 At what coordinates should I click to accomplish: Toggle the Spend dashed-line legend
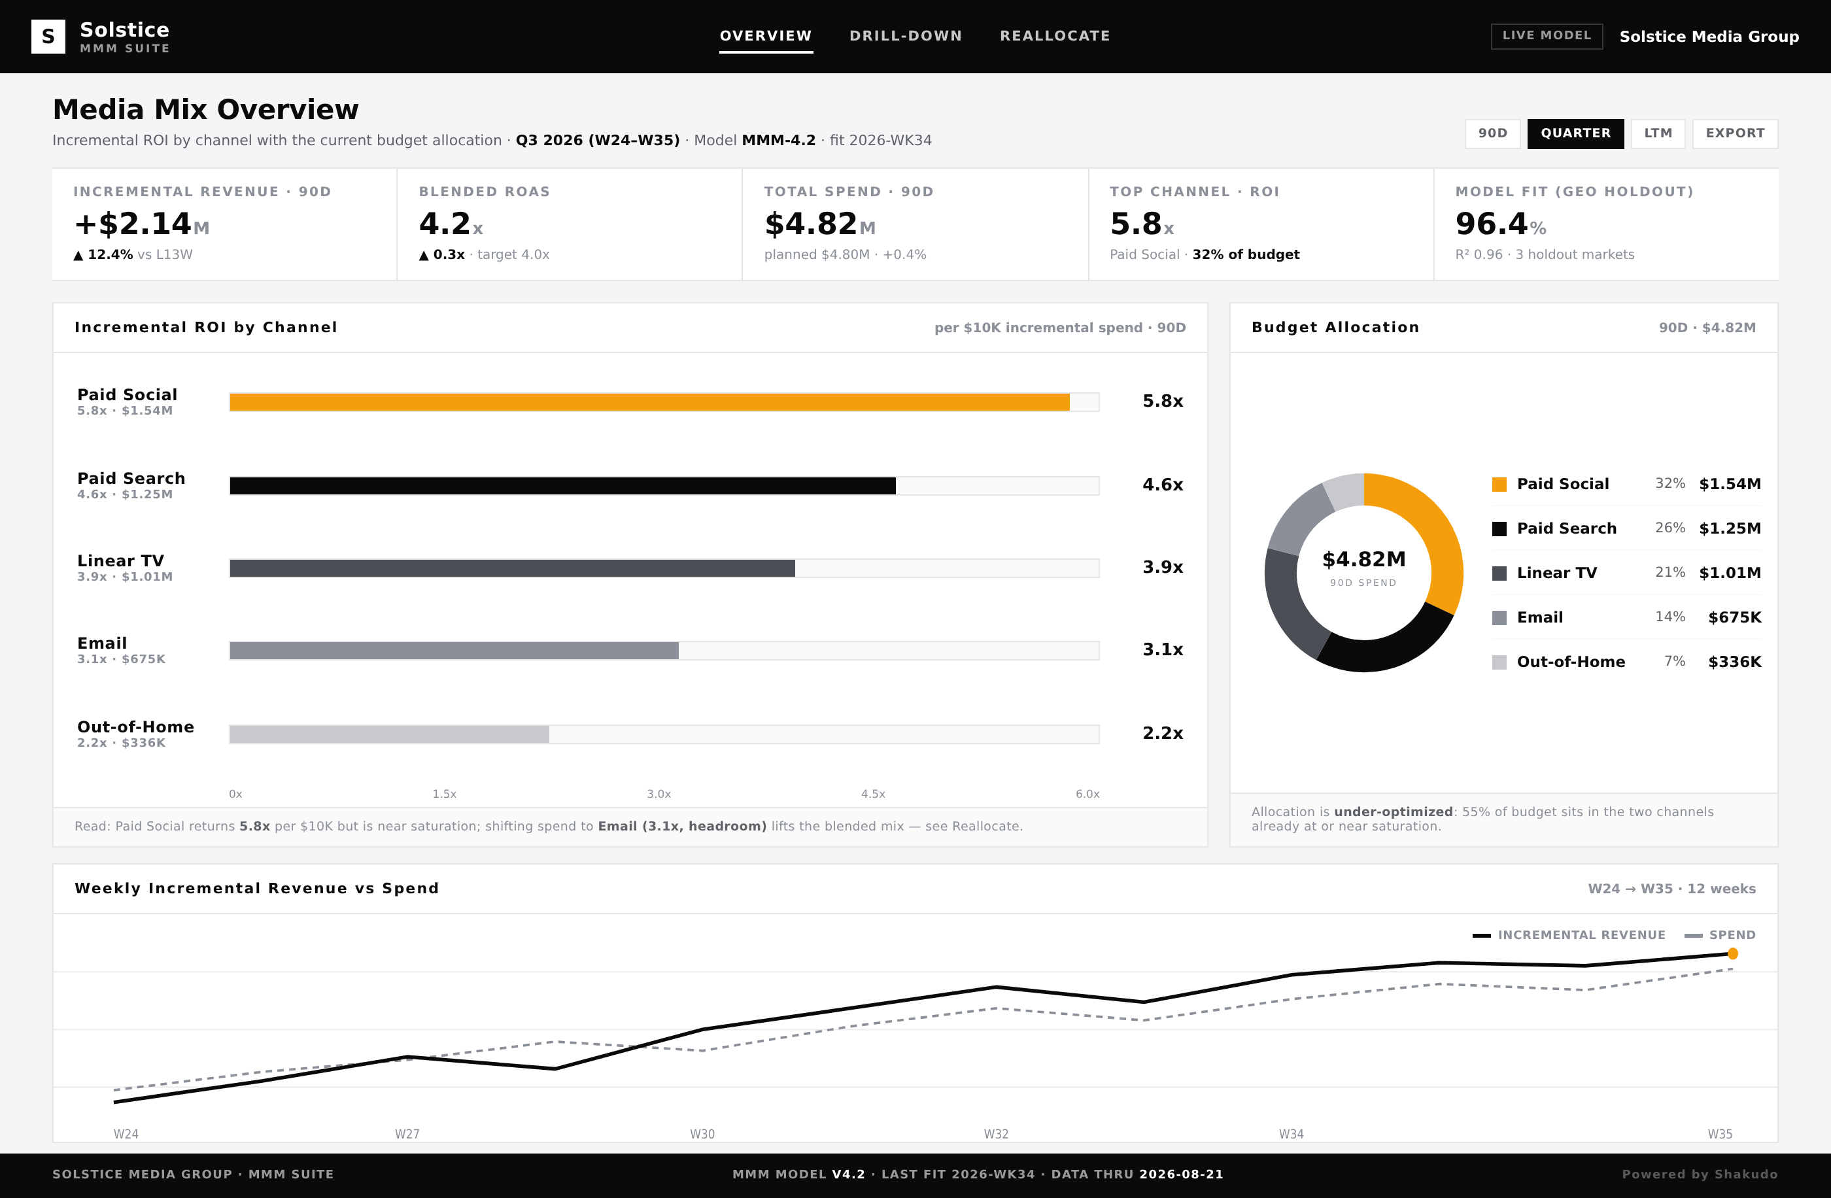(1719, 935)
